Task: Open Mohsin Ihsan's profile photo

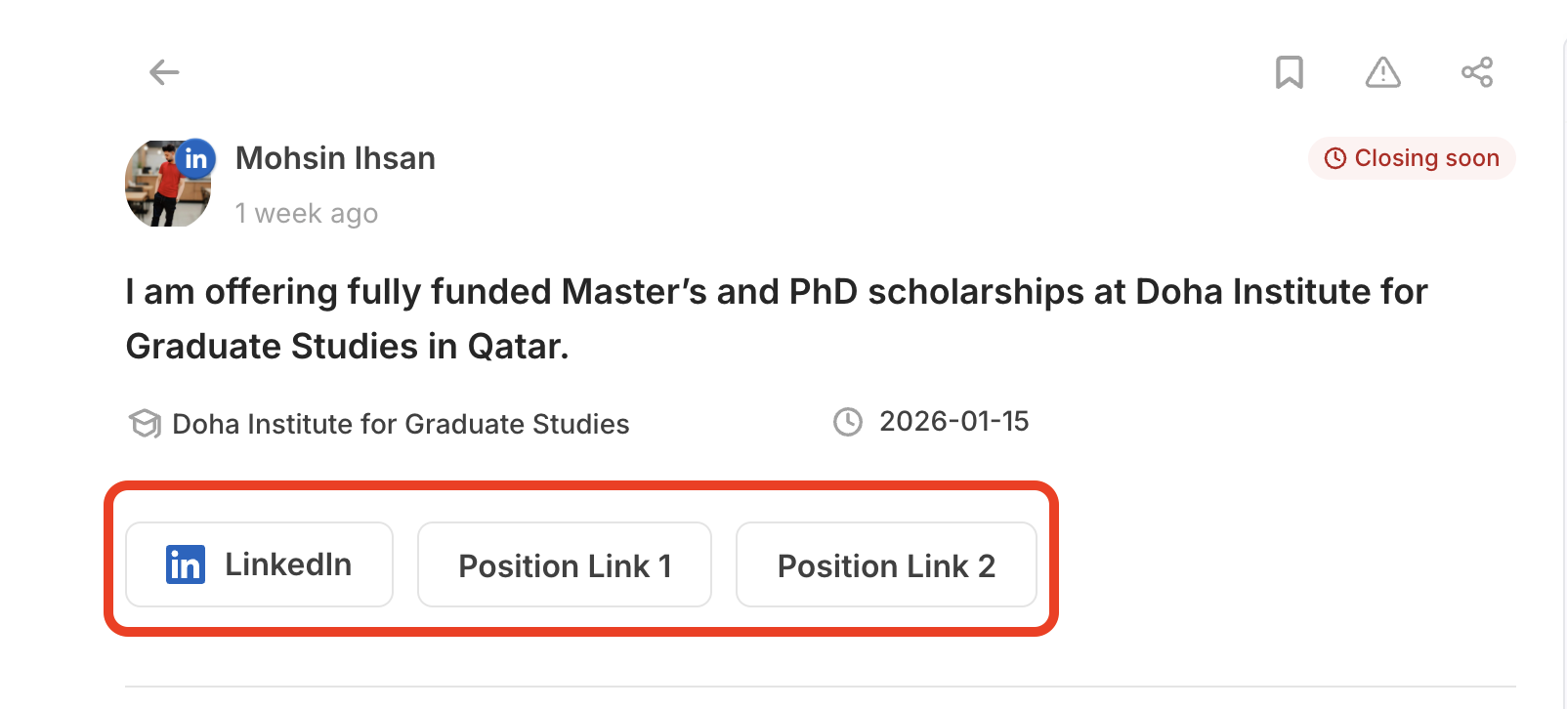Action: click(x=162, y=190)
